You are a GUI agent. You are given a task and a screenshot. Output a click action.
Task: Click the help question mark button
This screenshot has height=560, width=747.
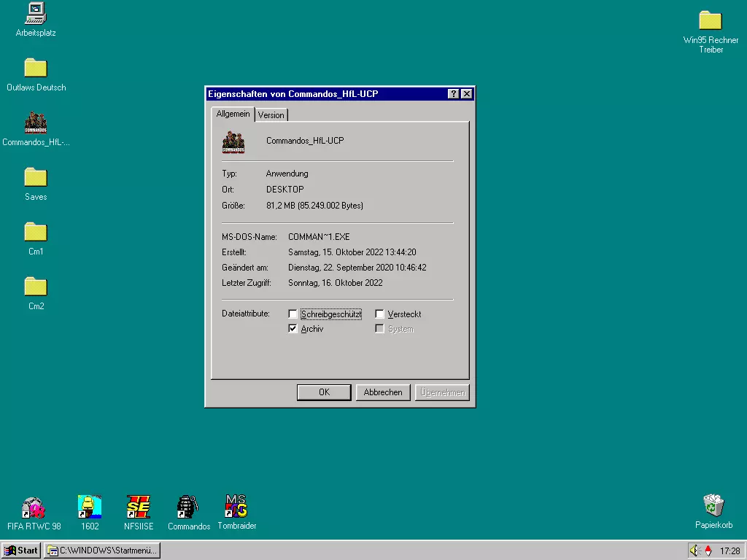pos(453,94)
